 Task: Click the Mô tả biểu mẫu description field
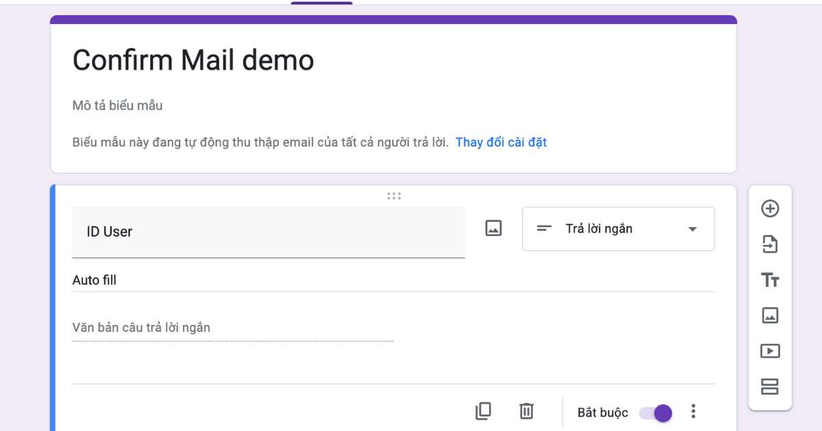(x=118, y=105)
